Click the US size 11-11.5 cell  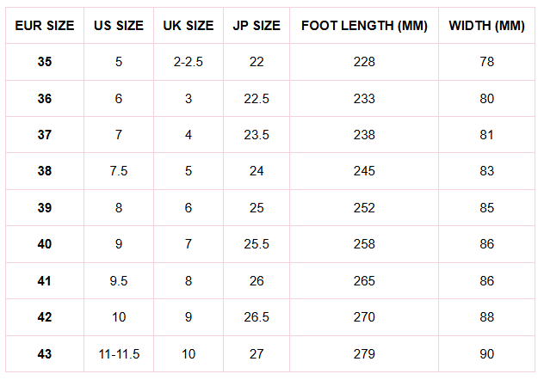coord(119,354)
